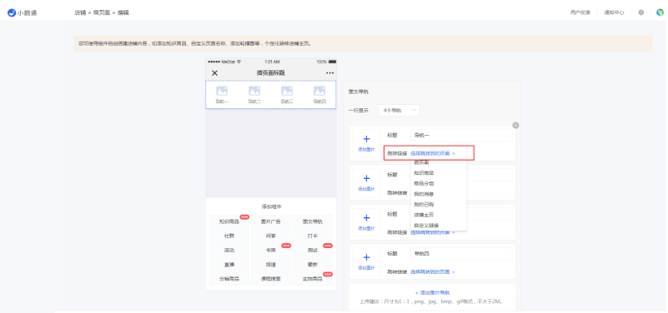
Task: Close the phone preview with X icon
Action: [214, 73]
